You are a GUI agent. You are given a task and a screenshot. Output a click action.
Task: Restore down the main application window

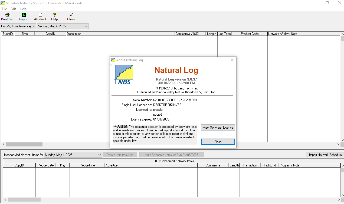(x=327, y=3)
